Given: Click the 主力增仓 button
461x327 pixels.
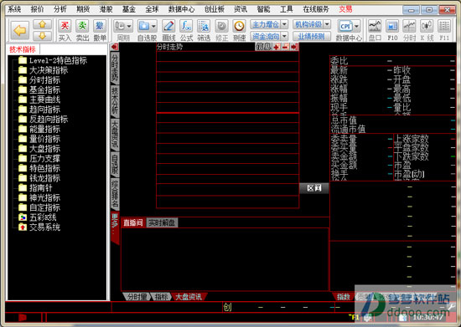Looking at the screenshot, I should pyautogui.click(x=266, y=24).
